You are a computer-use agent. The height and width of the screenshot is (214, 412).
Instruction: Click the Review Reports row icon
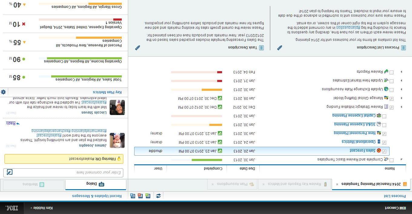[x=386, y=71]
